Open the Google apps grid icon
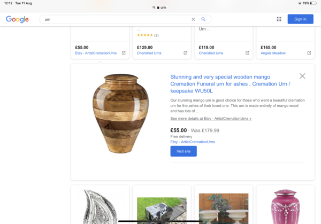Screen dimensions: 321x224 (x=279, y=19)
